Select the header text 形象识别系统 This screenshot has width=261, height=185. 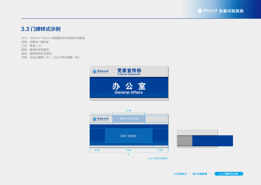click(x=231, y=11)
